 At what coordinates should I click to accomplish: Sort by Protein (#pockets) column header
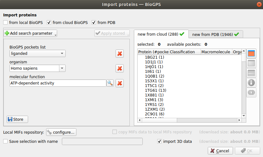(153, 52)
